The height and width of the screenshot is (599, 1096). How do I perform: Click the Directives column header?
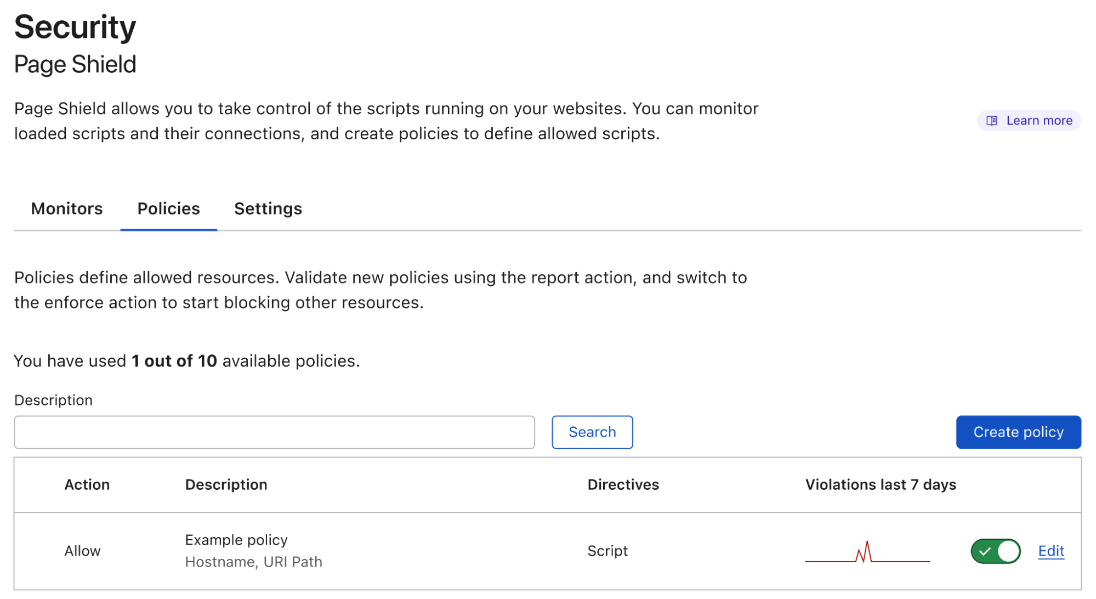tap(623, 485)
